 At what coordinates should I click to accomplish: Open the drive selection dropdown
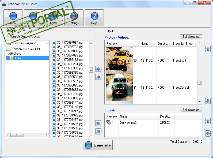click(x=47, y=43)
